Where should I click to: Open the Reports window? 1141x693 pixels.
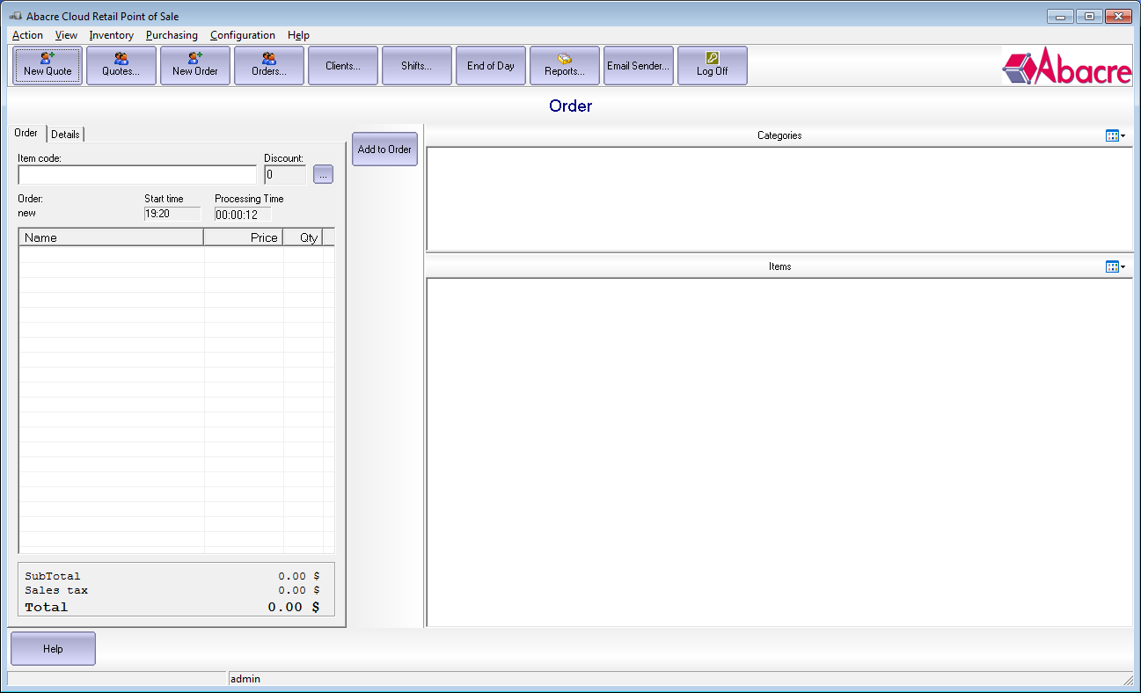(x=564, y=65)
